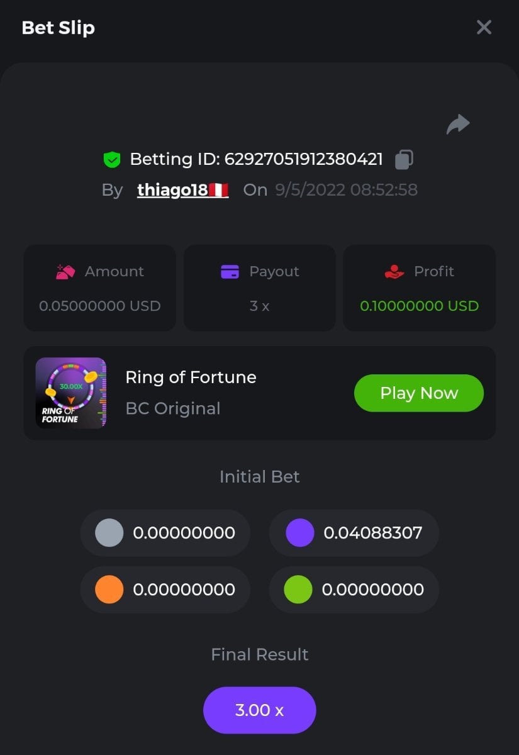Select the purple color bet circle
Viewport: 519px width, 755px height.
point(299,533)
